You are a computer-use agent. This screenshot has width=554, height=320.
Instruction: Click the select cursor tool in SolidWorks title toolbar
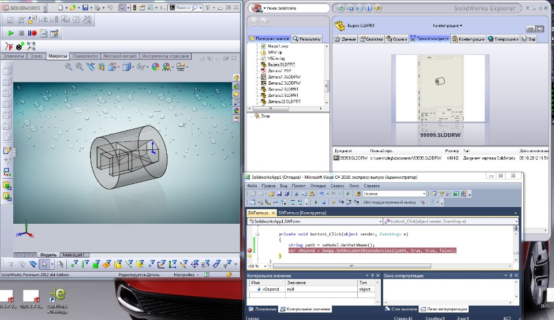122,7
